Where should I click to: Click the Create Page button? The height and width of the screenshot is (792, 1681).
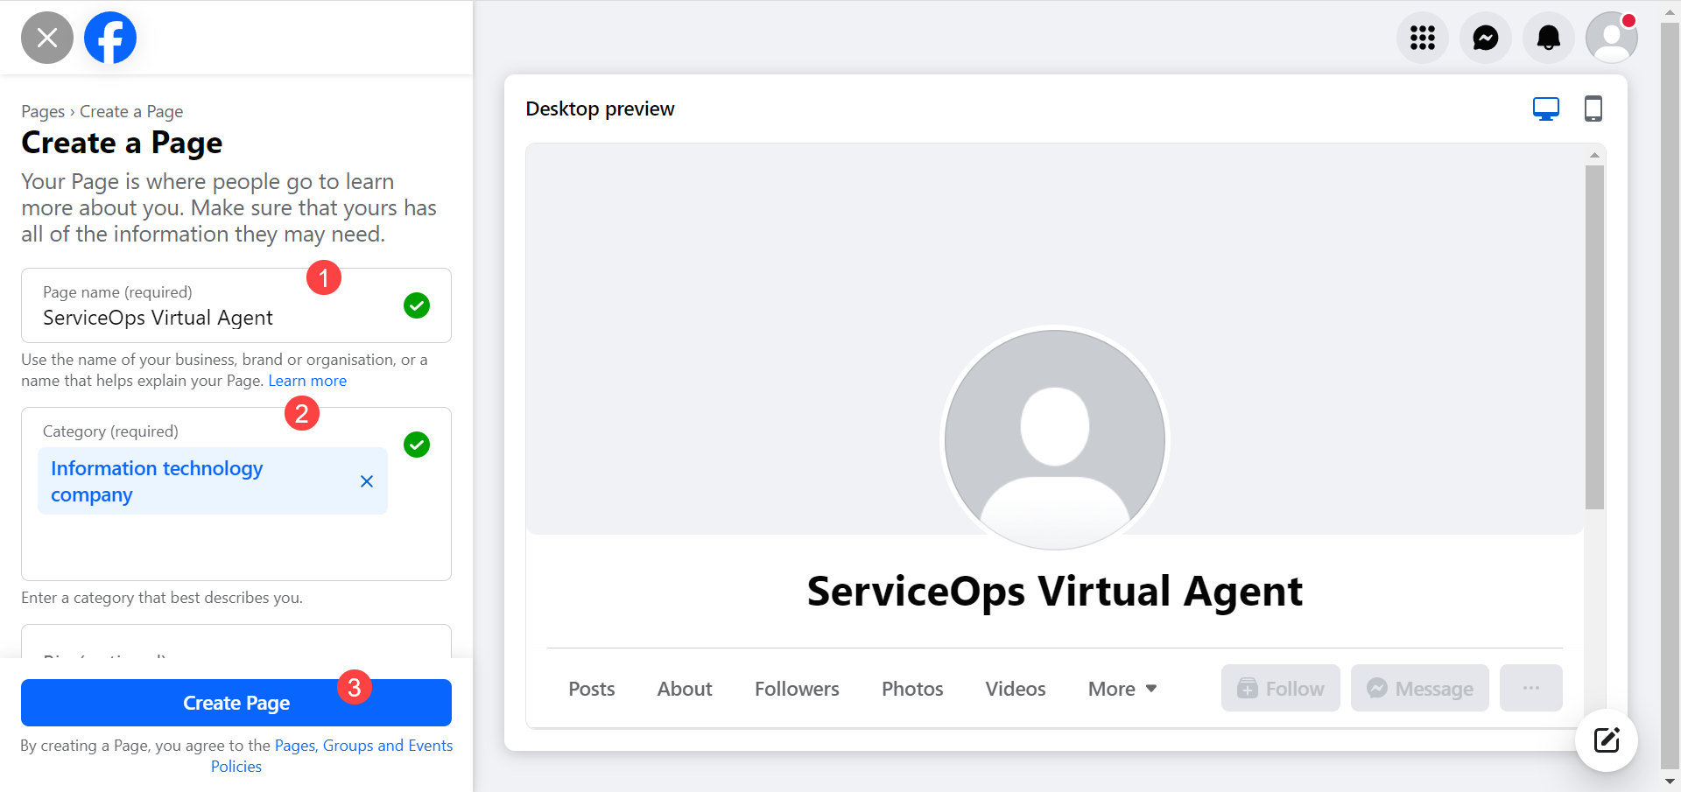tap(236, 702)
